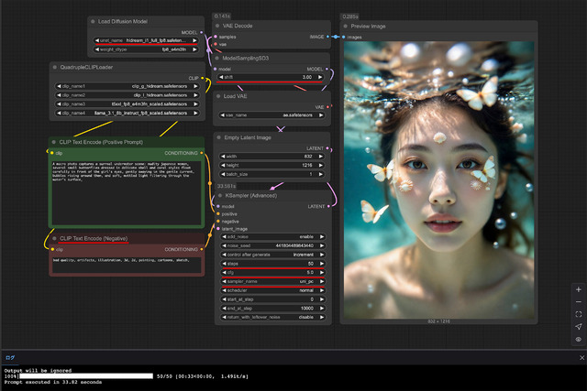
Task: Collapse the KSampler (Advanced) node
Action: pyautogui.click(x=221, y=195)
